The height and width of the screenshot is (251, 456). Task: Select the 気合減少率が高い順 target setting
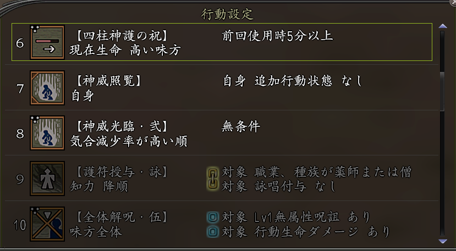(x=129, y=141)
